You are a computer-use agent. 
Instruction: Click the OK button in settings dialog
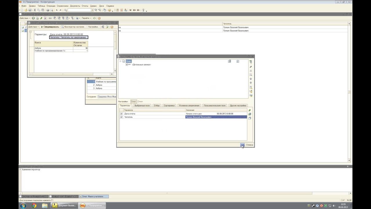point(242,145)
